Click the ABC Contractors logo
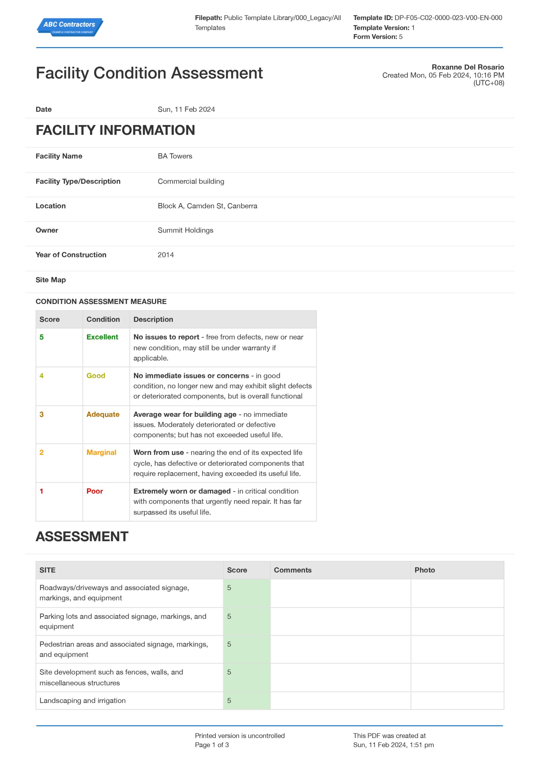 click(x=70, y=27)
